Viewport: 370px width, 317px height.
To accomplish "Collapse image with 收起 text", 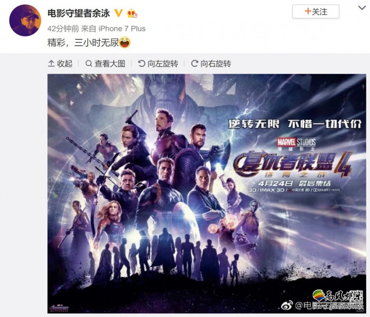I will pyautogui.click(x=65, y=64).
